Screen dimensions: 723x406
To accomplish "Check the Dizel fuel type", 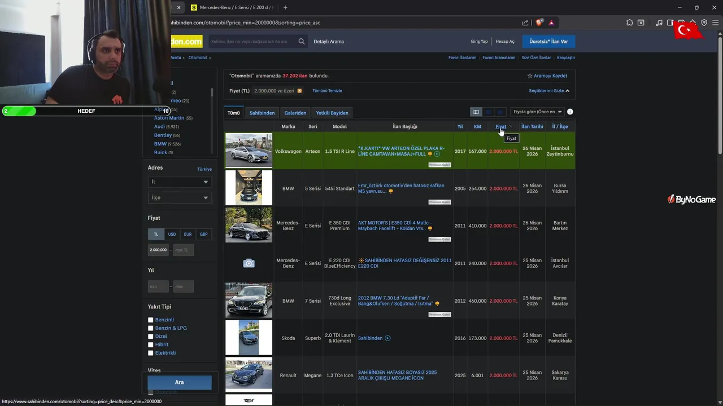I will [151, 336].
